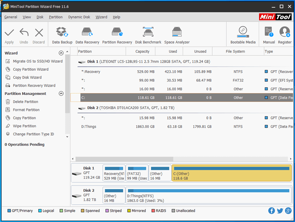Screen dimensions: 295x222
Task: Open the Disk menu
Action: (x=40, y=17)
